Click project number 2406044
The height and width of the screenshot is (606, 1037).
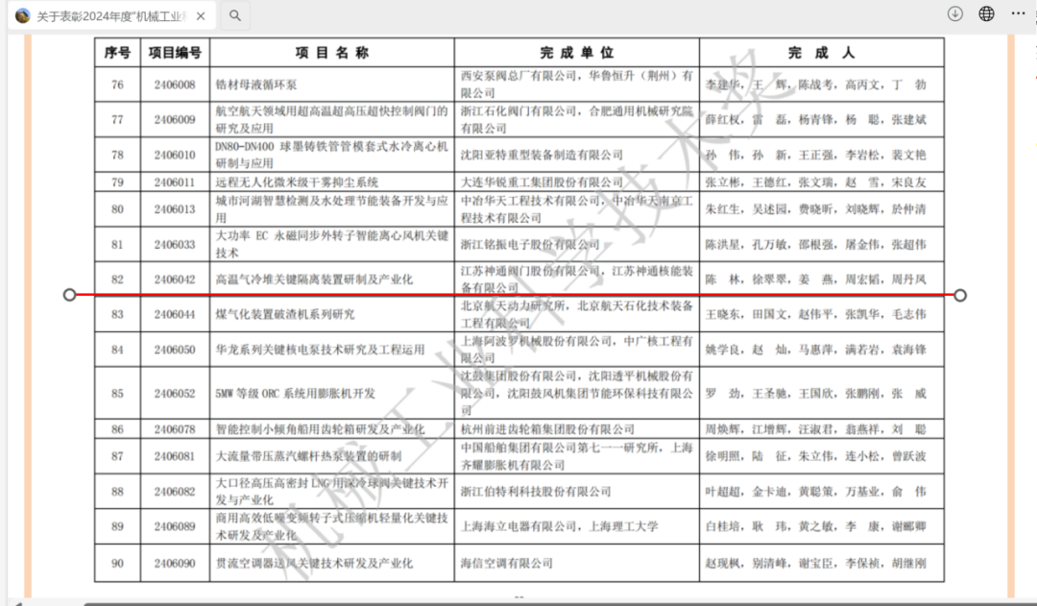click(x=175, y=314)
